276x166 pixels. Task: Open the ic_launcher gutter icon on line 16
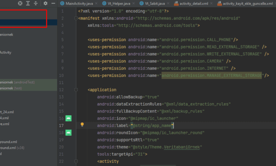pyautogui.click(x=69, y=118)
